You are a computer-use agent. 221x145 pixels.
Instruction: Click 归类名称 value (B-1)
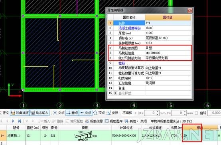pyautogui.click(x=168, y=78)
